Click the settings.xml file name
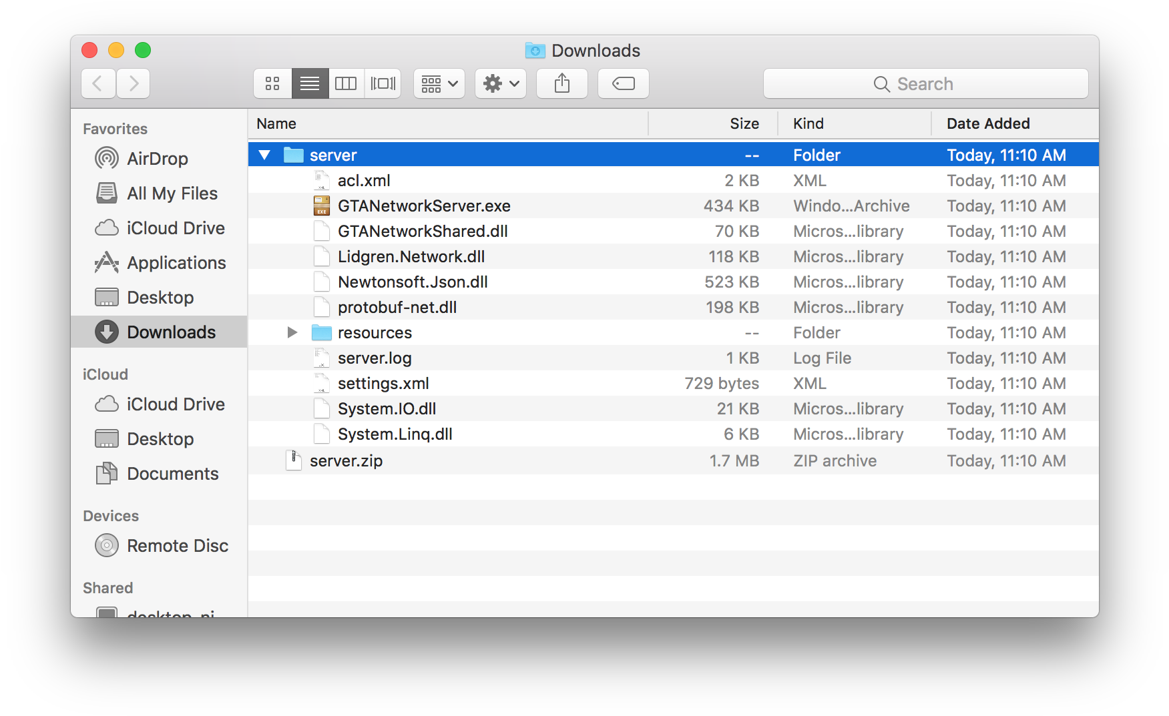Image resolution: width=1169 pixels, height=716 pixels. [383, 384]
